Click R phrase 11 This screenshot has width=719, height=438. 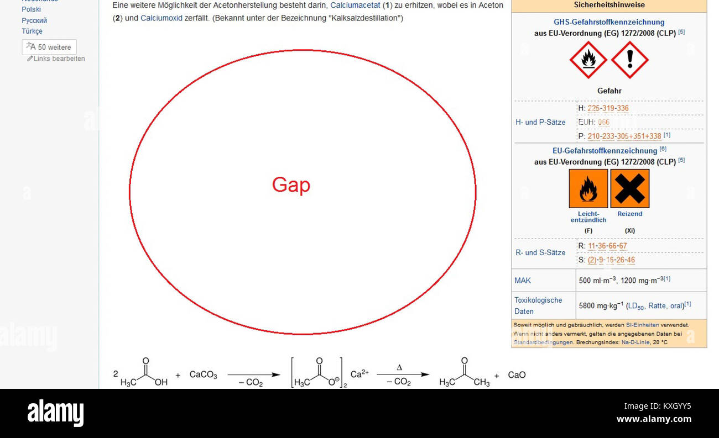pos(592,246)
